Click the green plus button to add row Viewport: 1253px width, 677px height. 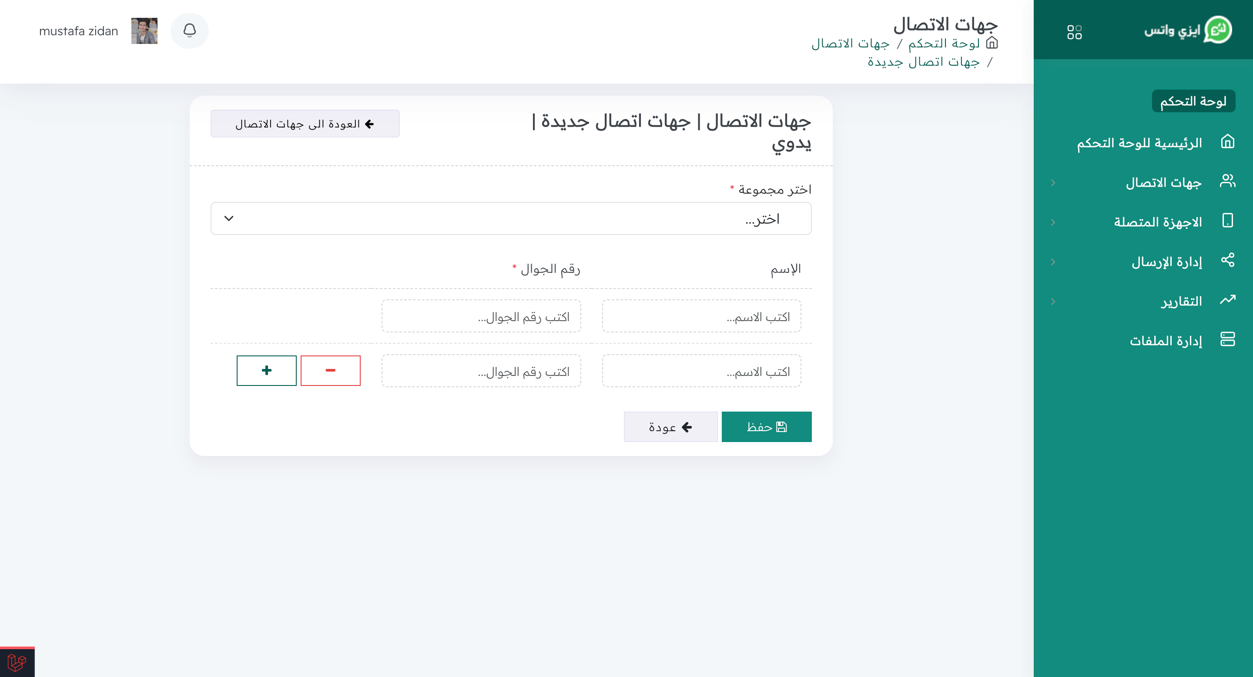(x=266, y=370)
